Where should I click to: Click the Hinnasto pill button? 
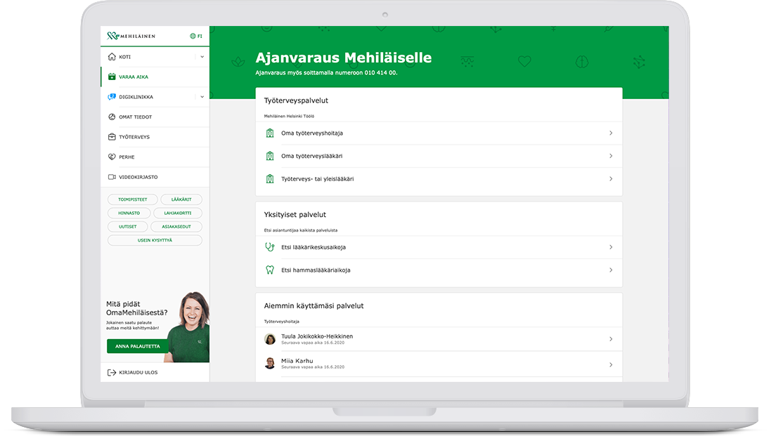pyautogui.click(x=129, y=213)
